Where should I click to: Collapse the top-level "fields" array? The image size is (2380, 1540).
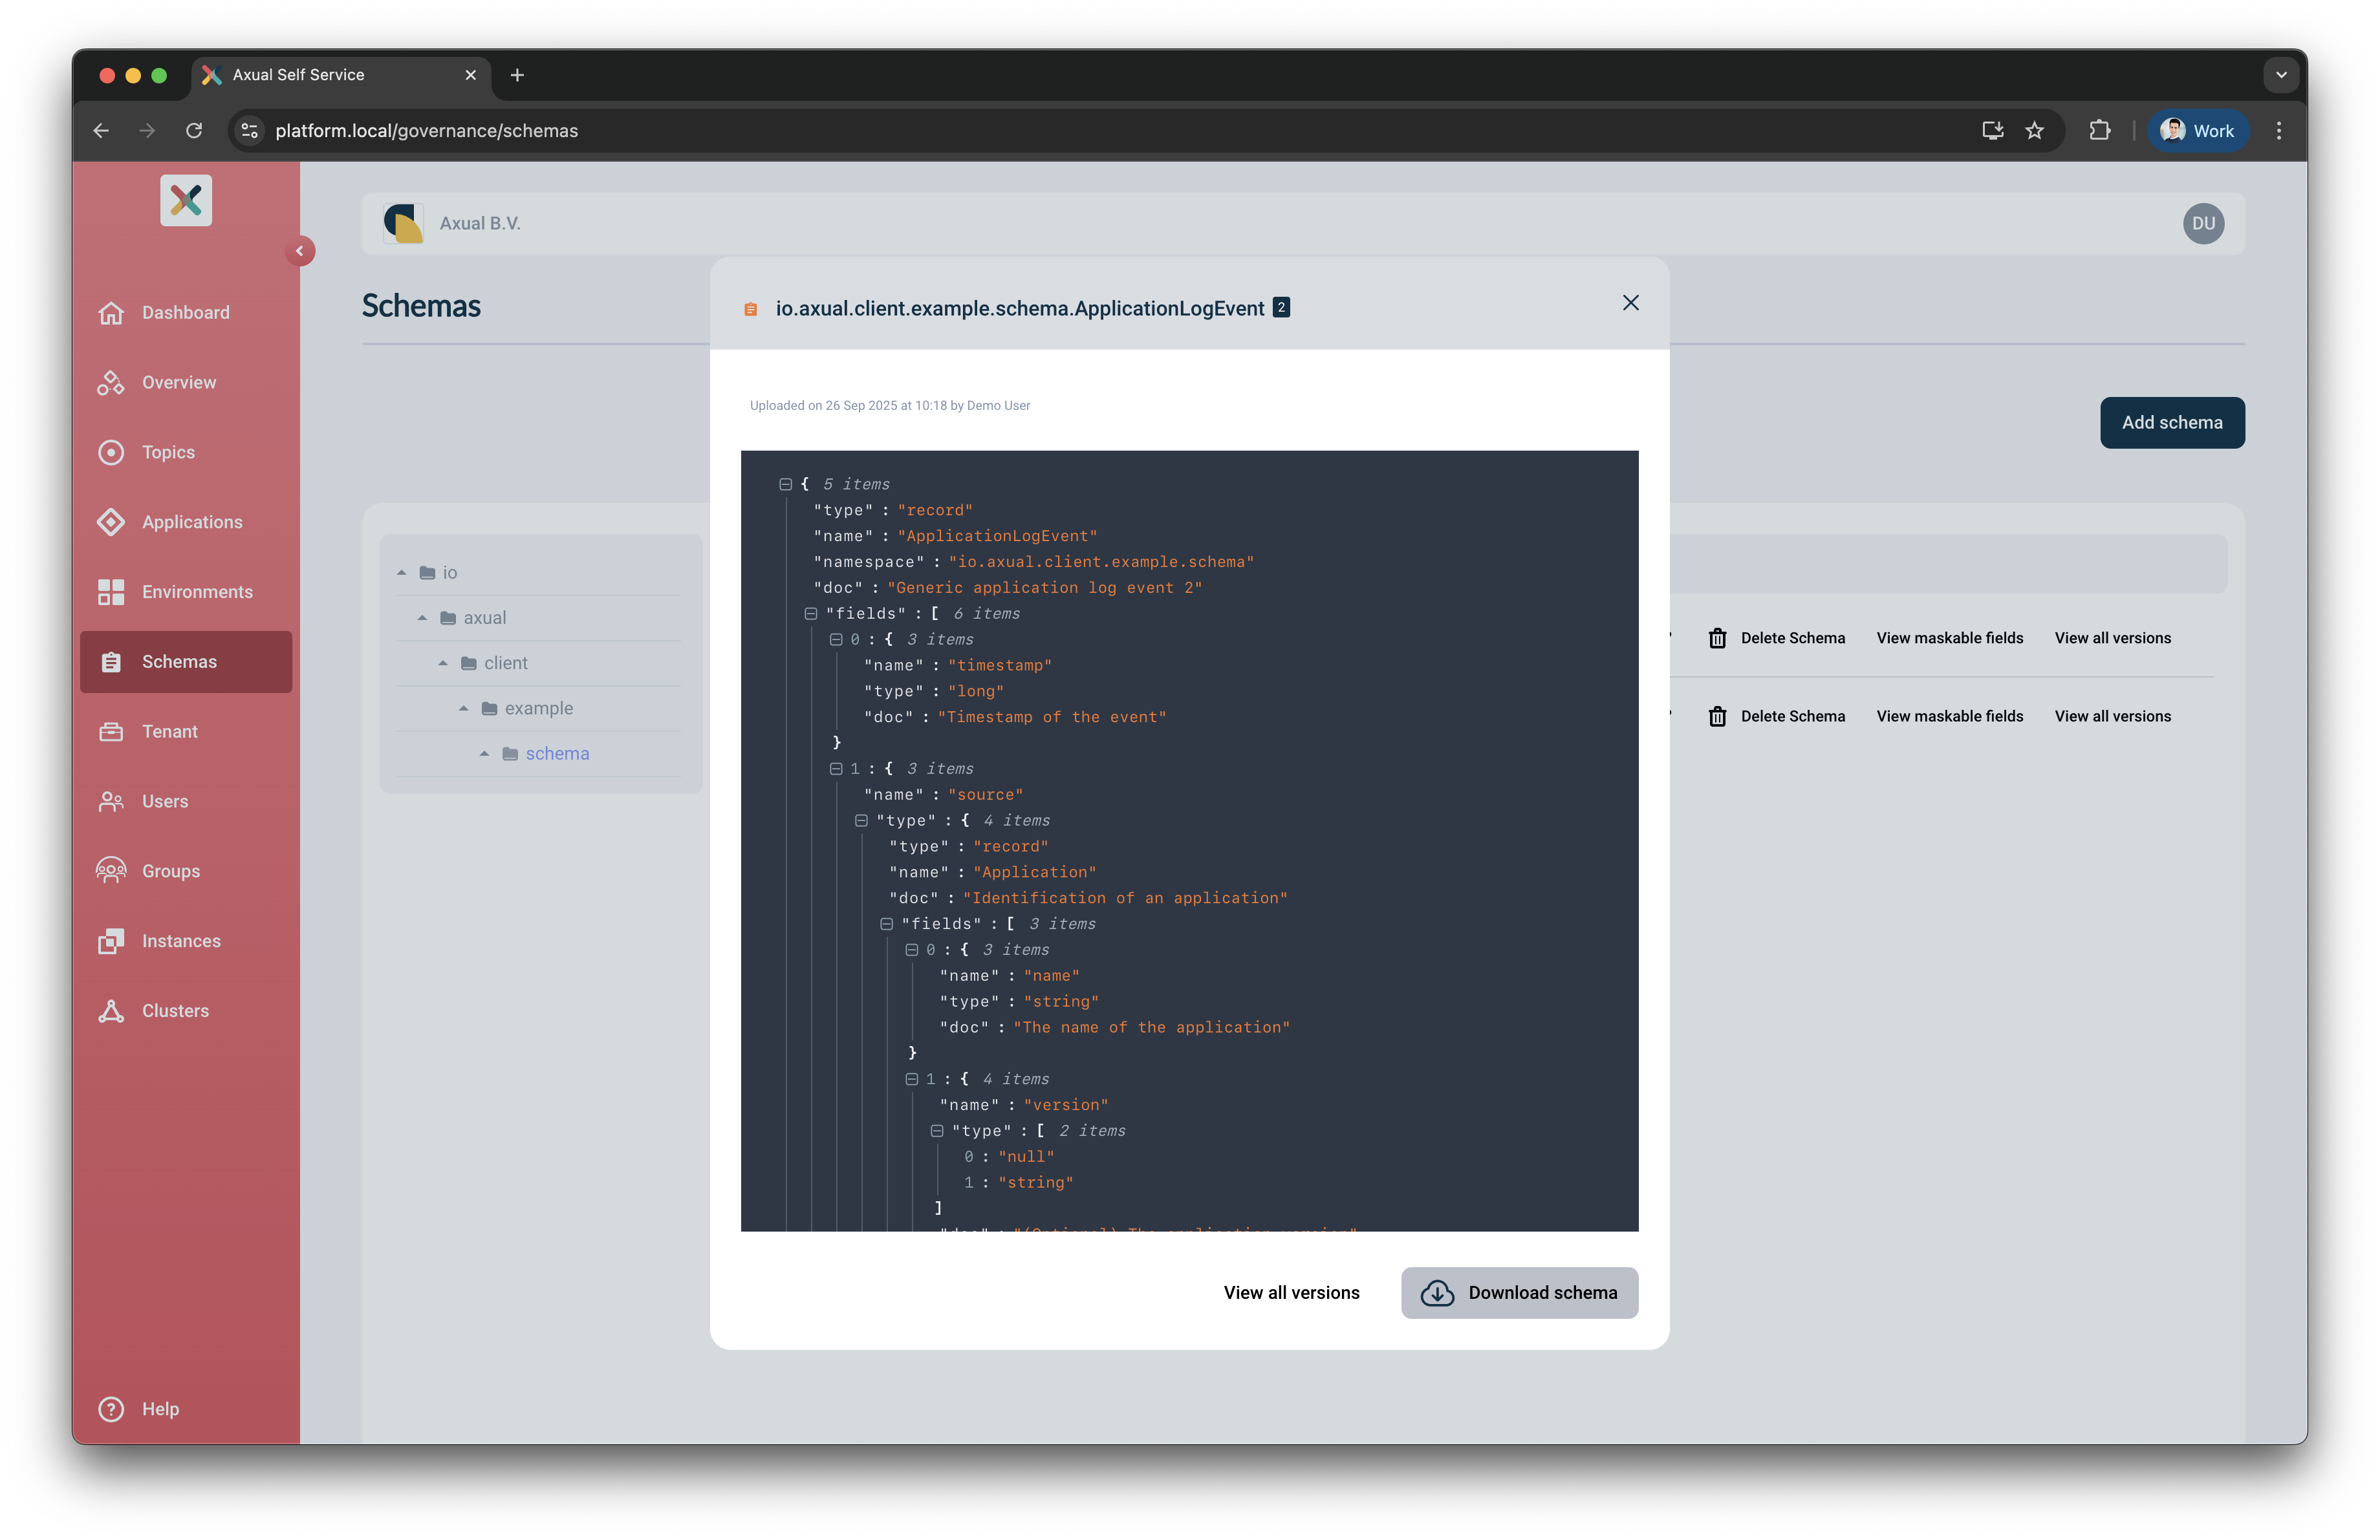coord(811,614)
